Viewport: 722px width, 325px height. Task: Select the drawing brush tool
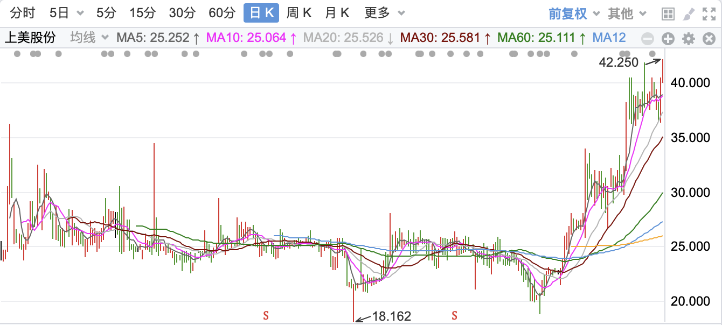pyautogui.click(x=689, y=14)
